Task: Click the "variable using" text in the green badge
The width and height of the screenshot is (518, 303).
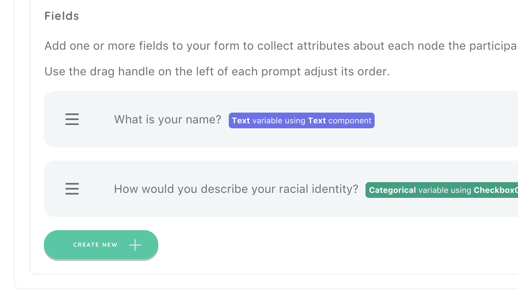Action: (445, 190)
